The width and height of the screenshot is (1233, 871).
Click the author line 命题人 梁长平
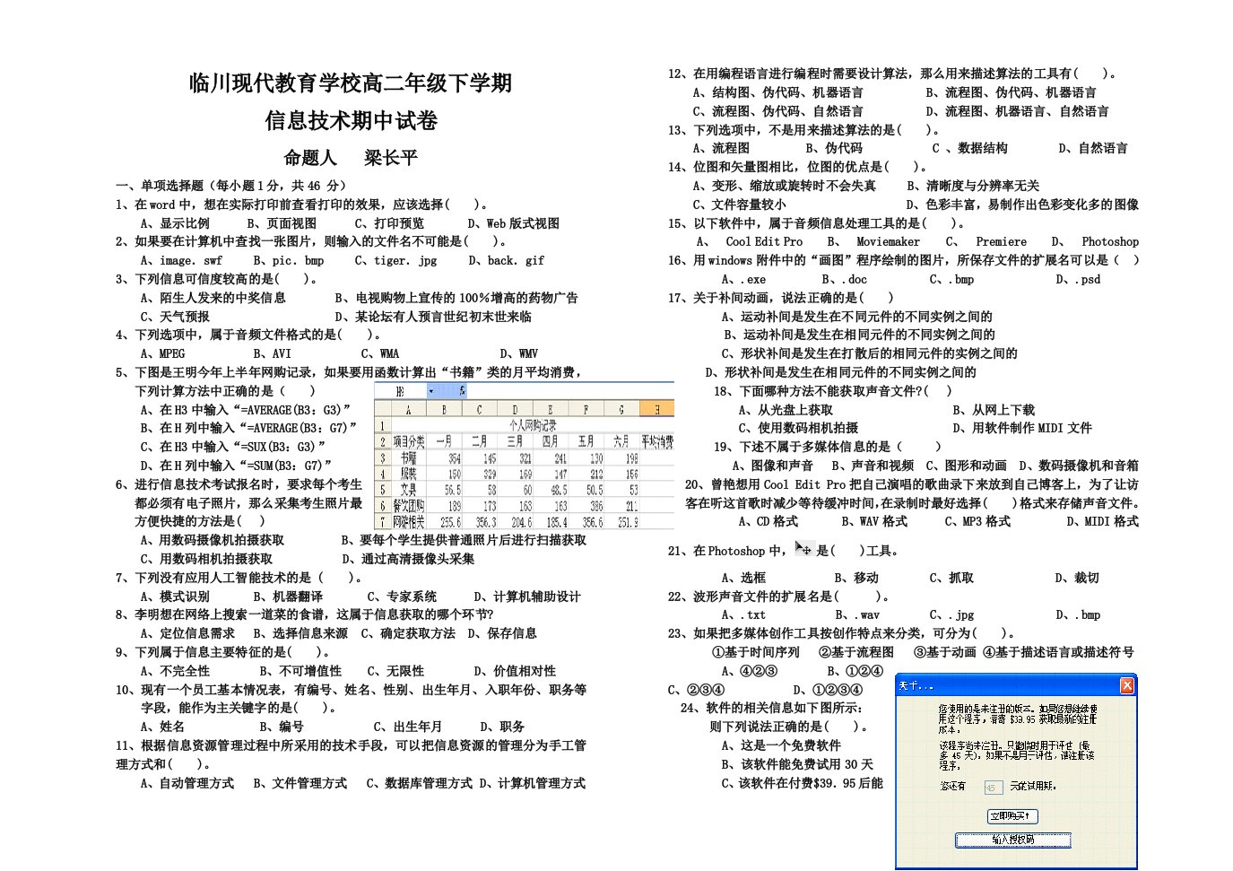(351, 158)
